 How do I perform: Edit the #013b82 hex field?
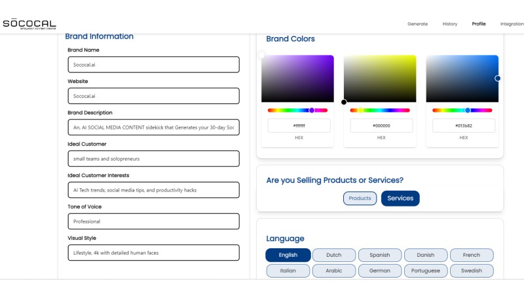[464, 125]
